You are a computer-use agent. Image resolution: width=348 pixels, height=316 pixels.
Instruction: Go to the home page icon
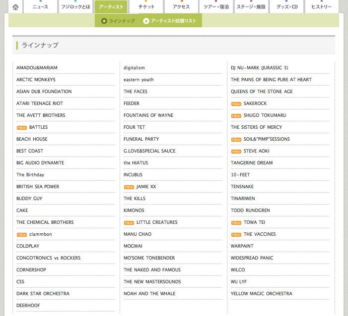(15, 7)
